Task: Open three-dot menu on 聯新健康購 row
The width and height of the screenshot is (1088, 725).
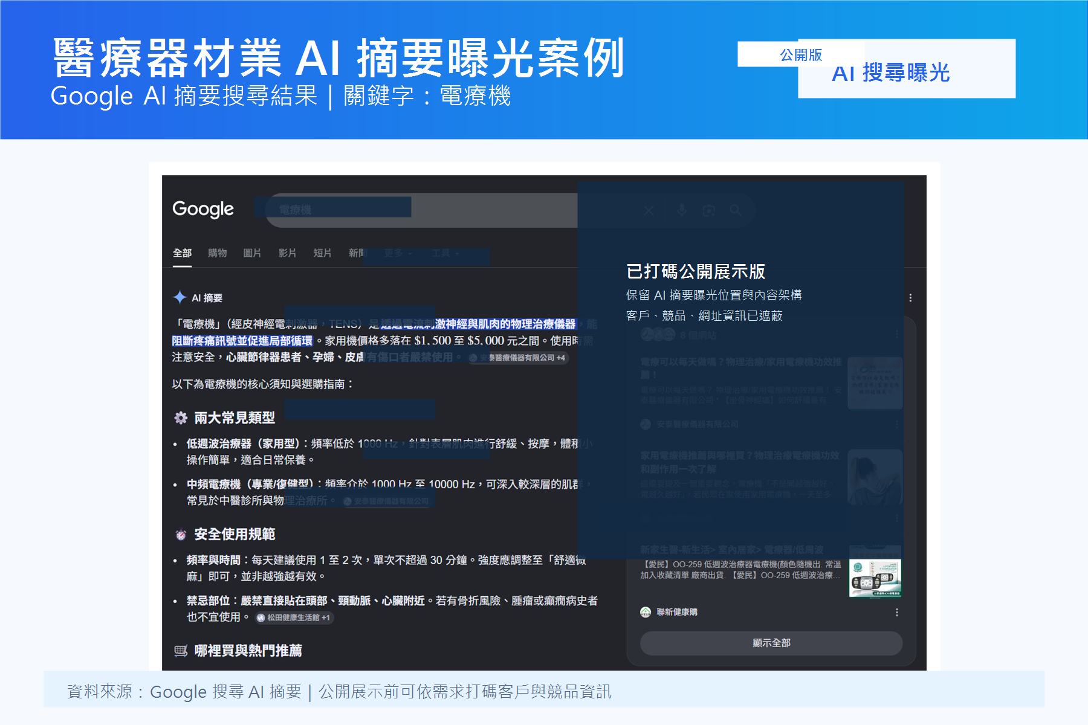Action: point(897,613)
